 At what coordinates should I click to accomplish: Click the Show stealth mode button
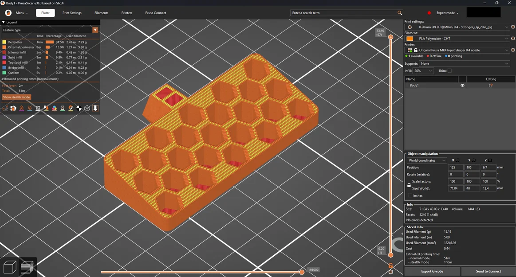pos(16,97)
